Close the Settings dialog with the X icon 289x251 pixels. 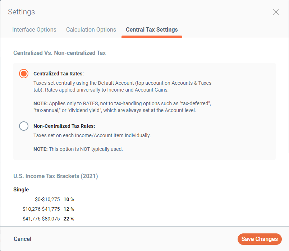pos(276,12)
